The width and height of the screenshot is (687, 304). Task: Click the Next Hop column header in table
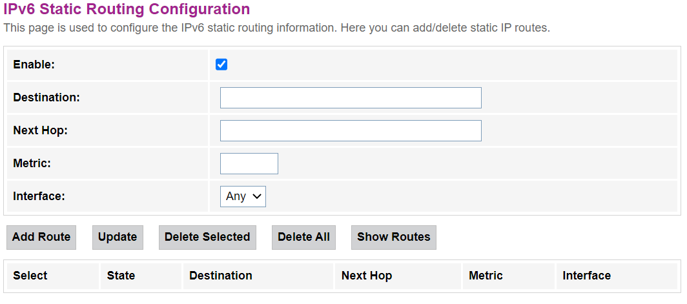point(367,276)
